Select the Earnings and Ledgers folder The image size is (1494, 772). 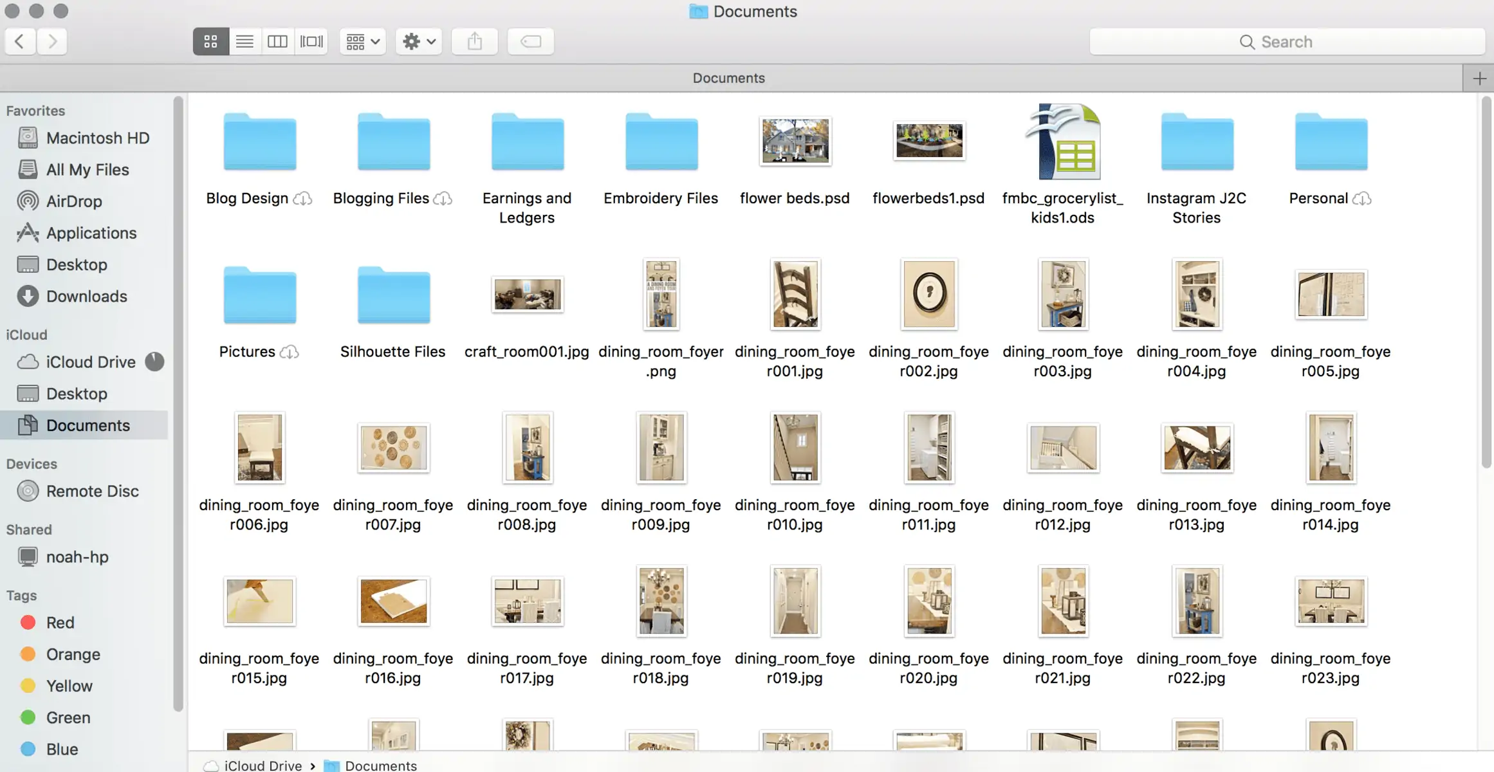tap(528, 142)
